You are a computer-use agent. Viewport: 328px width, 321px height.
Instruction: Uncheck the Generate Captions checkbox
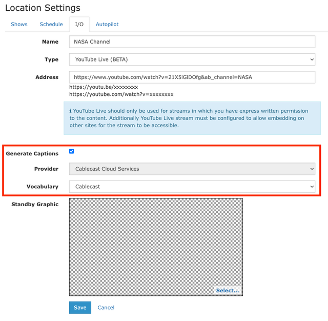(x=72, y=151)
